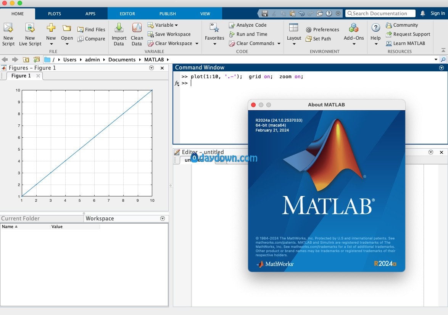Click the Up One Level folder icon
This screenshot has height=315, width=448.
click(26, 59)
